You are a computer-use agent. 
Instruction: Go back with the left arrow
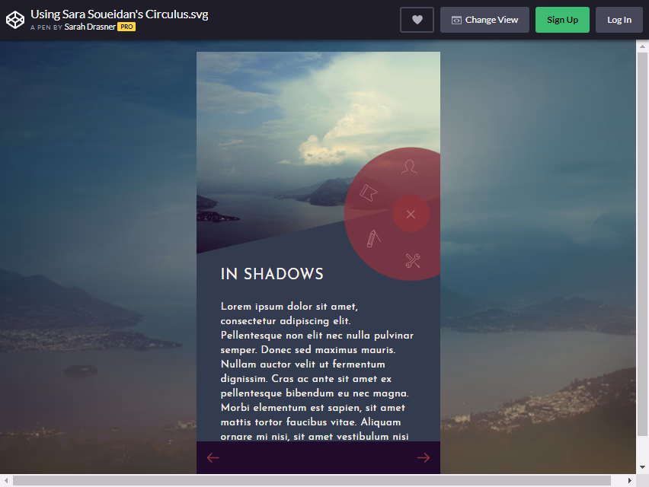pyautogui.click(x=213, y=457)
